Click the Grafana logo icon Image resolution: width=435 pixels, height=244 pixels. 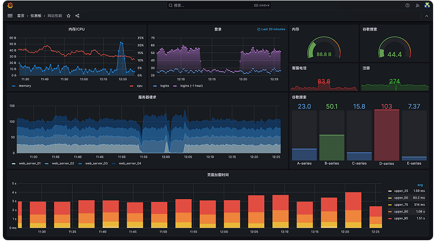coord(10,5)
